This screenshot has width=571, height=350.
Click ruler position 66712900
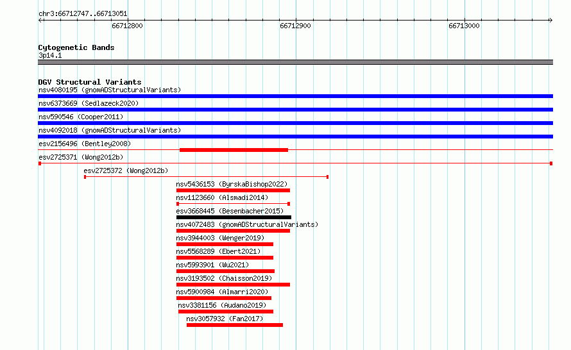pyautogui.click(x=295, y=26)
